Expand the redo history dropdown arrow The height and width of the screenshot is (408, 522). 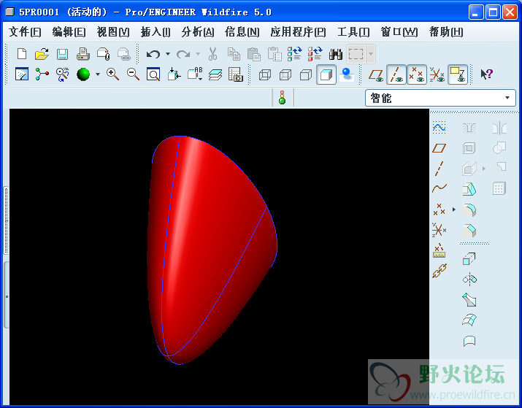[x=197, y=54]
